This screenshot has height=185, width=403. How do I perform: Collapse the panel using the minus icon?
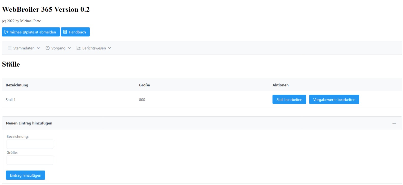(394, 123)
